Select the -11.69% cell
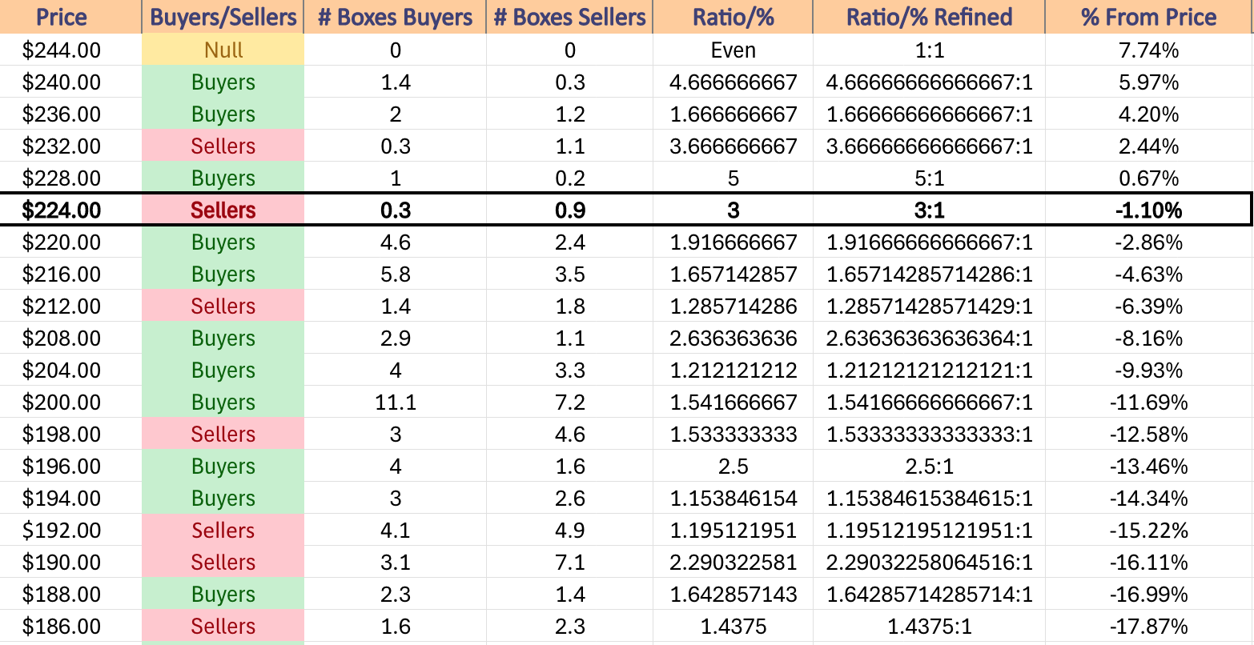Screen dimensions: 1254x645 pos(1149,403)
